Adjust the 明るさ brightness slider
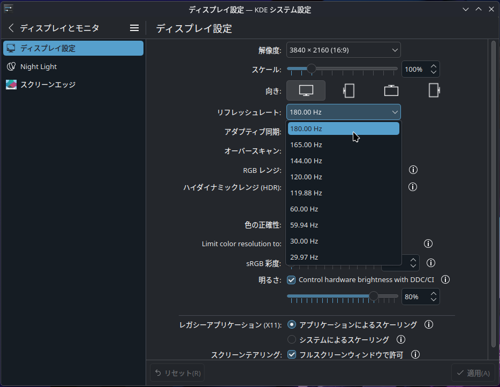The image size is (500, 387). coord(373,296)
